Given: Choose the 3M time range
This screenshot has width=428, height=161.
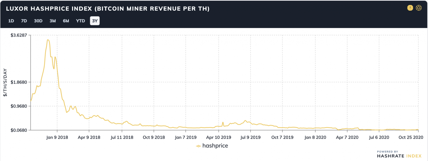Looking at the screenshot, I should click(x=53, y=21).
